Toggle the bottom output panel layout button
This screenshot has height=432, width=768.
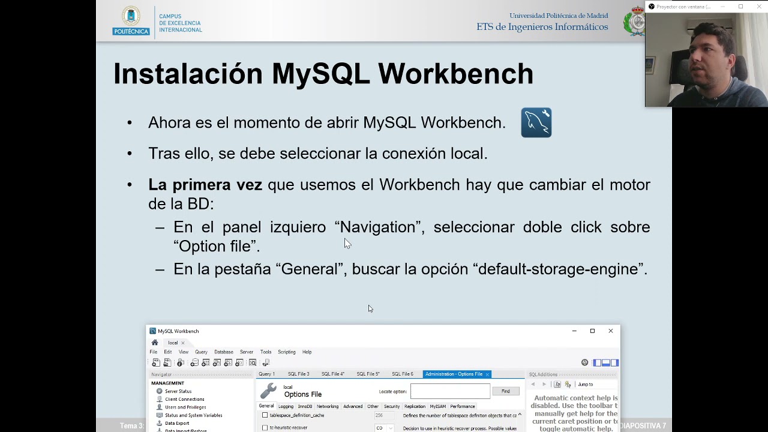[x=606, y=362]
